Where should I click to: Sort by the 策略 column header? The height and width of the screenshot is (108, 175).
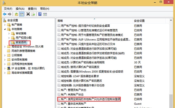tap(94, 21)
